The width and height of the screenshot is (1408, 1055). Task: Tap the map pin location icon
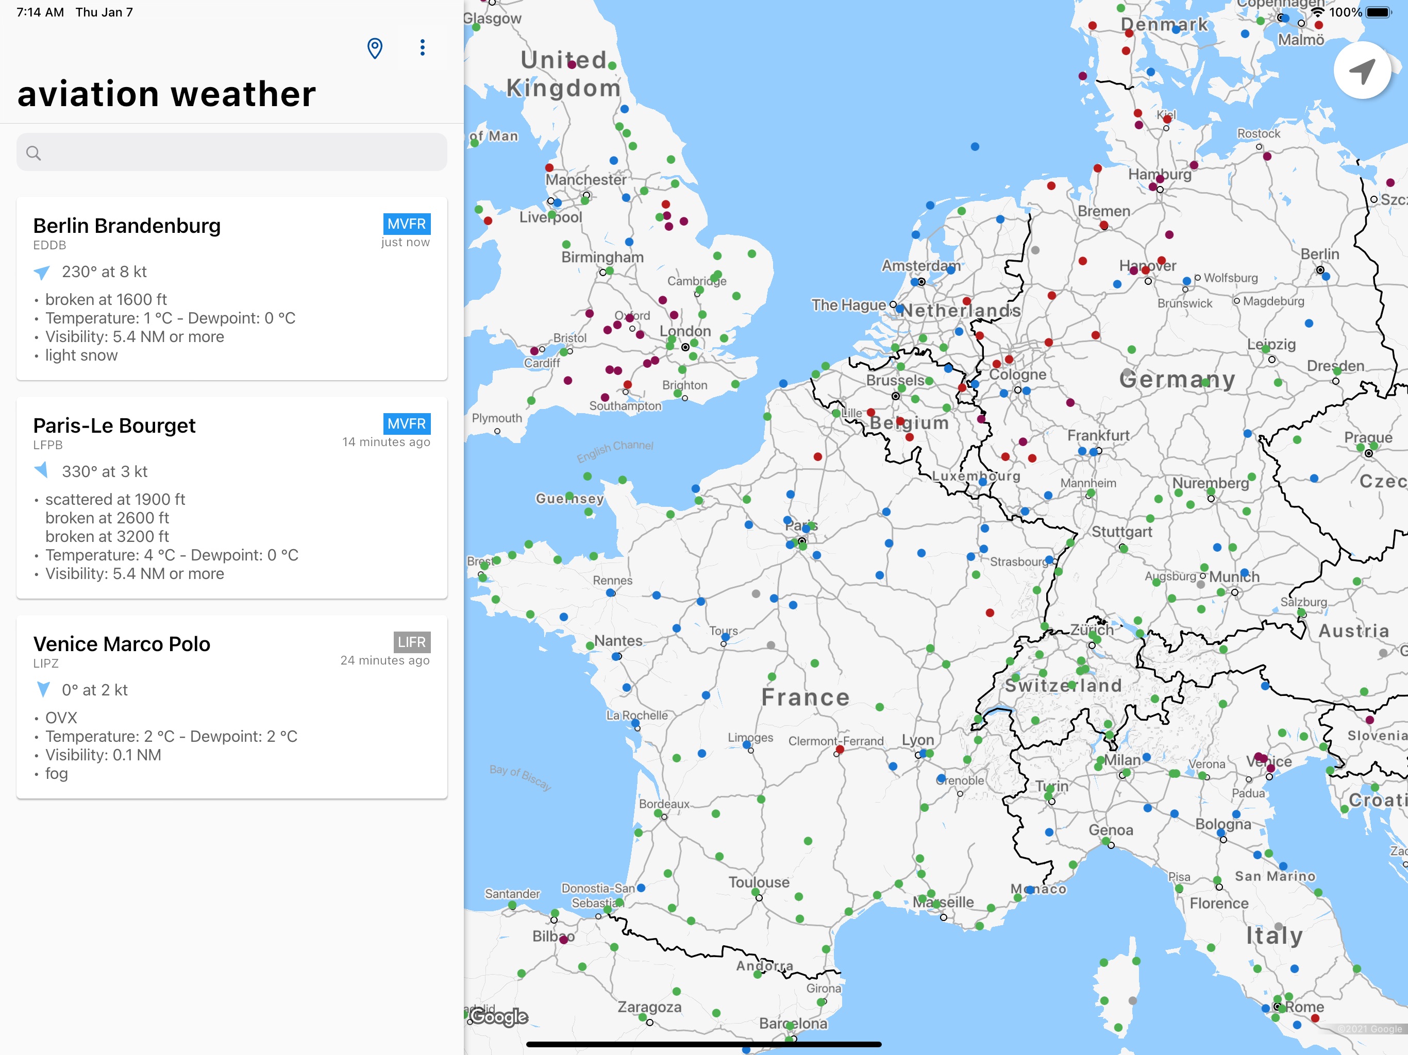(x=375, y=48)
